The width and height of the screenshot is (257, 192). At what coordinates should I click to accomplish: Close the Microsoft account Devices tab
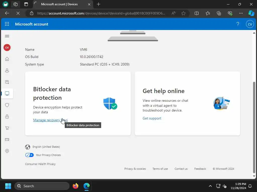(x=89, y=4)
